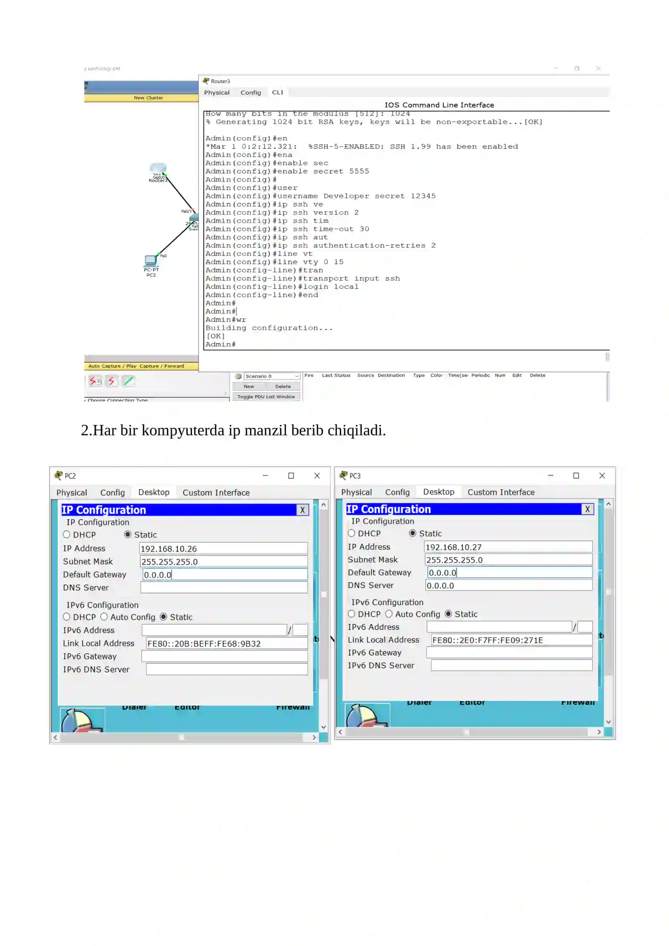Open the Scenario 0 dropdown
Image resolution: width=669 pixels, height=946 pixels.
click(x=272, y=376)
